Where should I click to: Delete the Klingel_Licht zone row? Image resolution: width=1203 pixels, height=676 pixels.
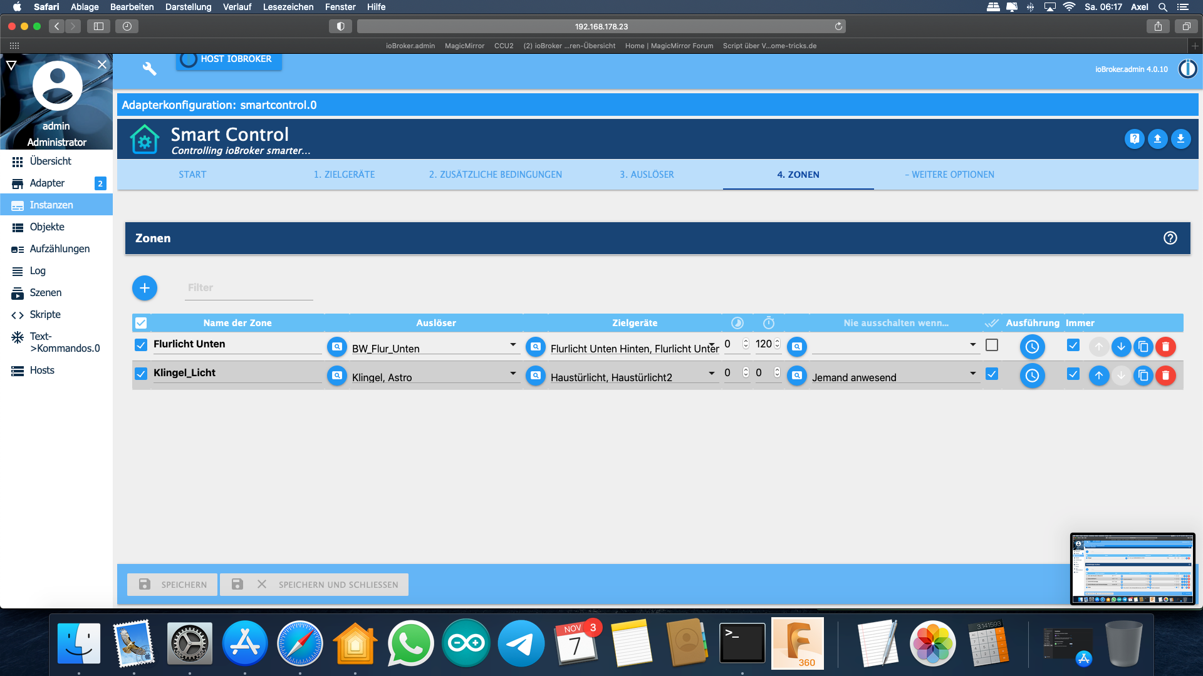click(x=1165, y=376)
